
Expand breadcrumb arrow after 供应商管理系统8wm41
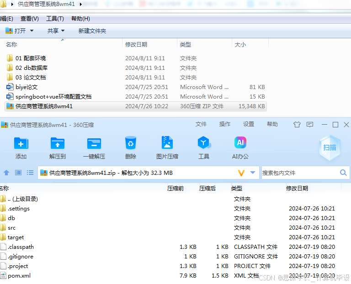[x=80, y=4]
